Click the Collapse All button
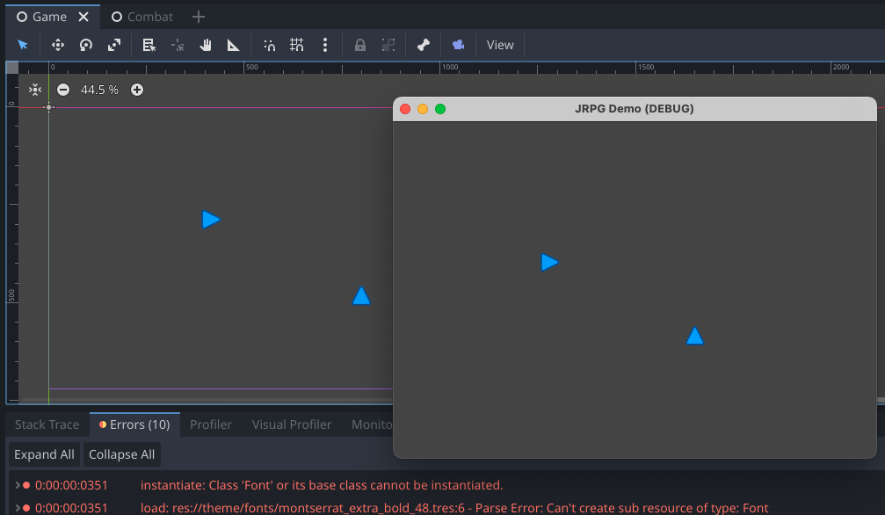Image resolution: width=885 pixels, height=515 pixels. [x=121, y=454]
